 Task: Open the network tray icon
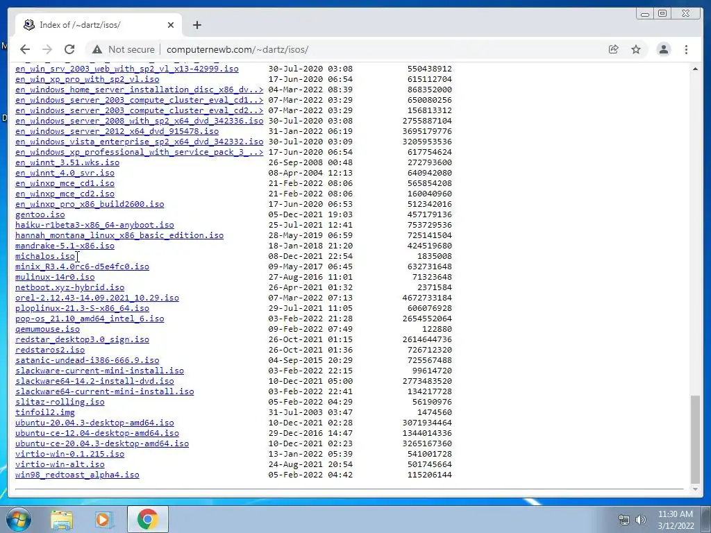(624, 520)
